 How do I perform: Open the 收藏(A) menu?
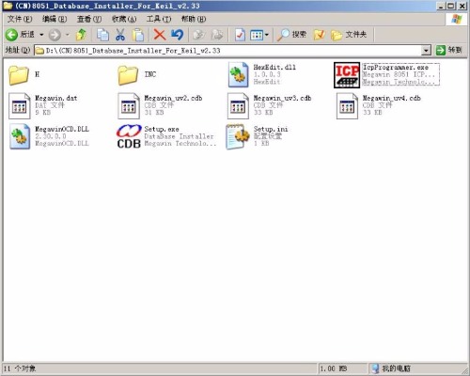click(124, 19)
